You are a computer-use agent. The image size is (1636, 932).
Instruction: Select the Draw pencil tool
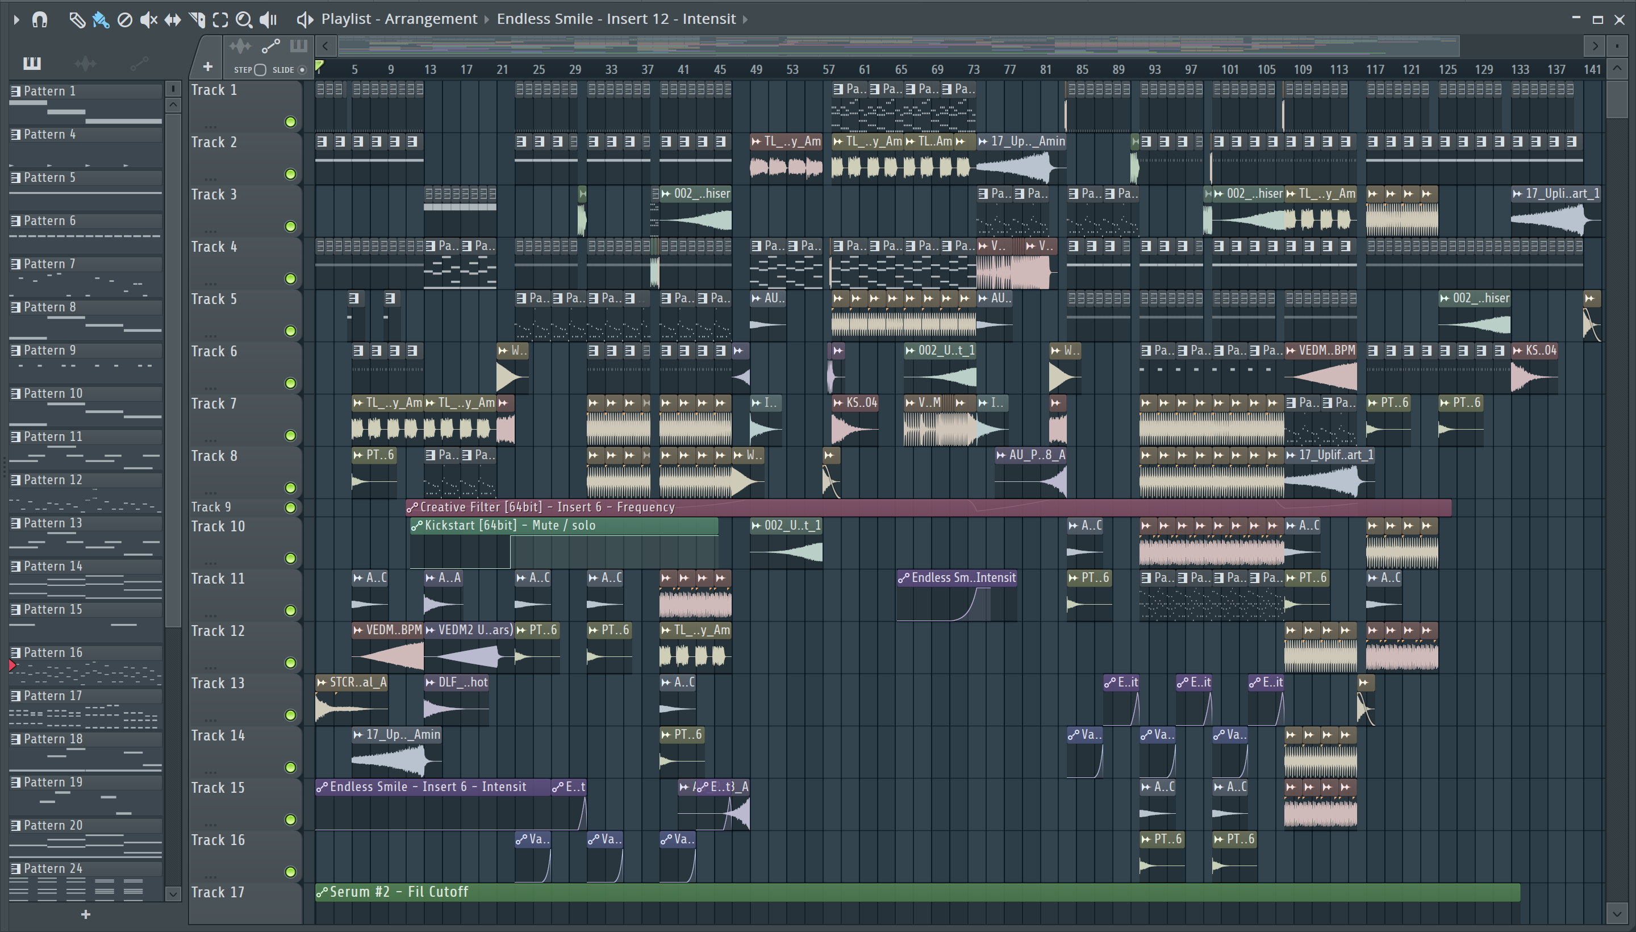click(x=77, y=20)
